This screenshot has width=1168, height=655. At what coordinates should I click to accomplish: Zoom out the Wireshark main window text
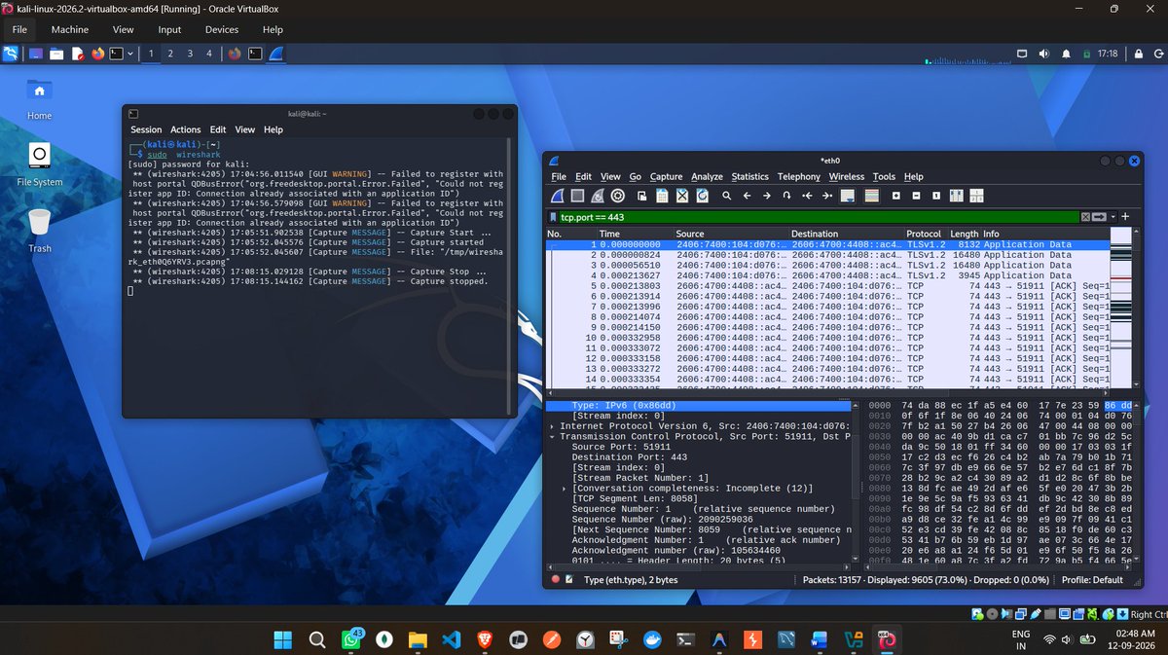point(916,195)
